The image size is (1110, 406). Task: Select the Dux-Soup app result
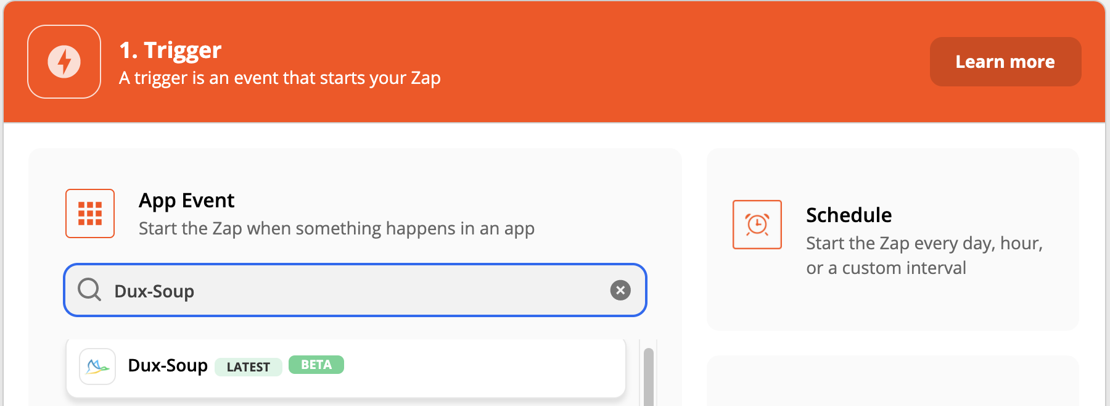pos(346,367)
